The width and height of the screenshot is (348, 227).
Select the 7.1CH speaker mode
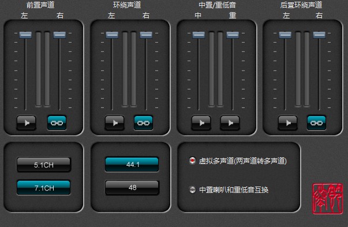click(44, 188)
